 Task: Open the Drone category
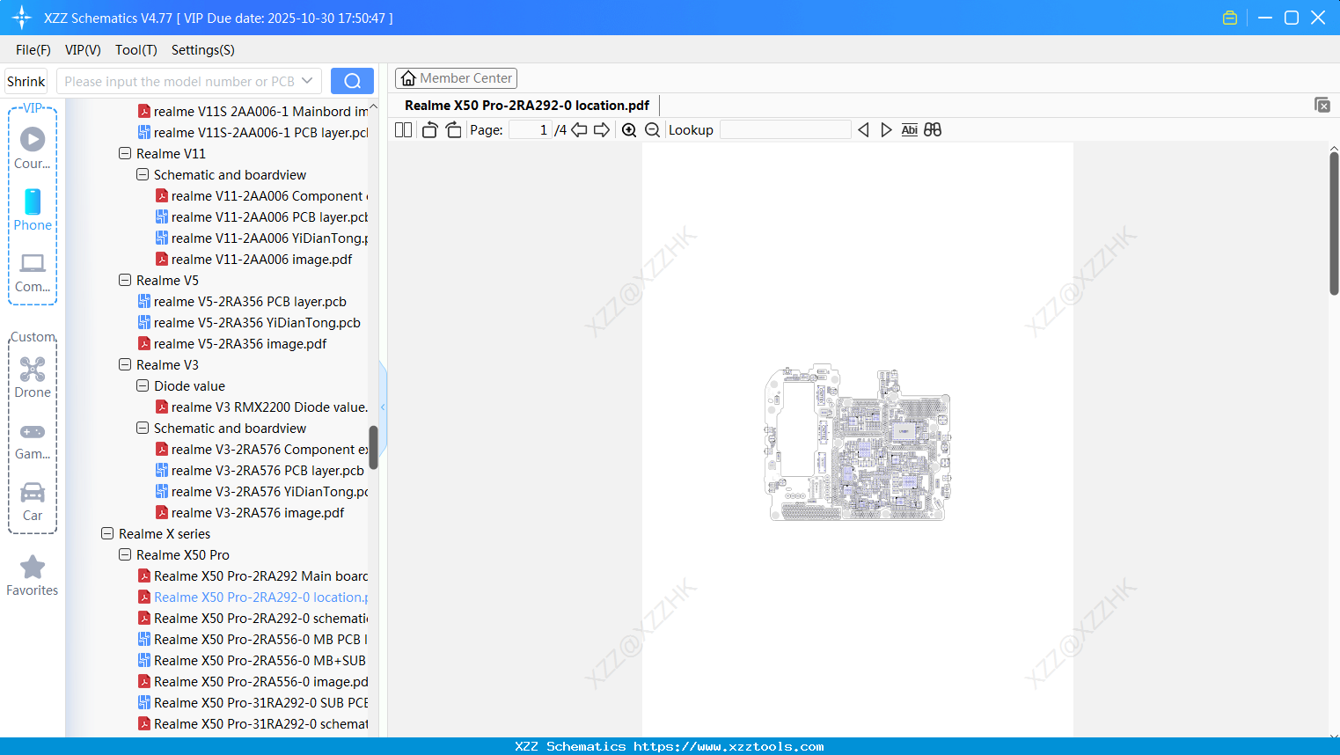[33, 377]
